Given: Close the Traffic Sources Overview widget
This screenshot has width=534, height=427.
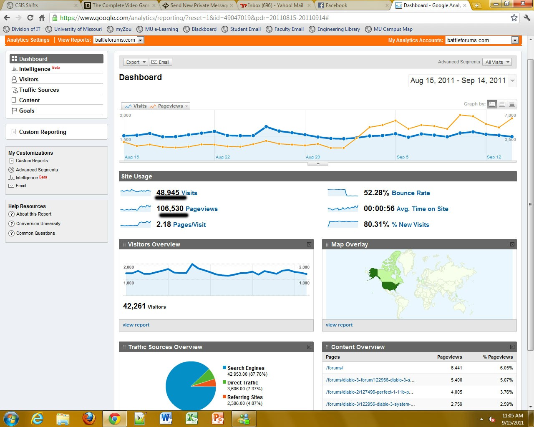Looking at the screenshot, I should (x=309, y=347).
